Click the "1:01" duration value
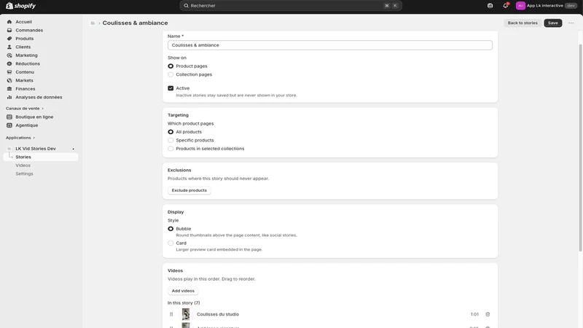This screenshot has height=328, width=583. pos(474,314)
